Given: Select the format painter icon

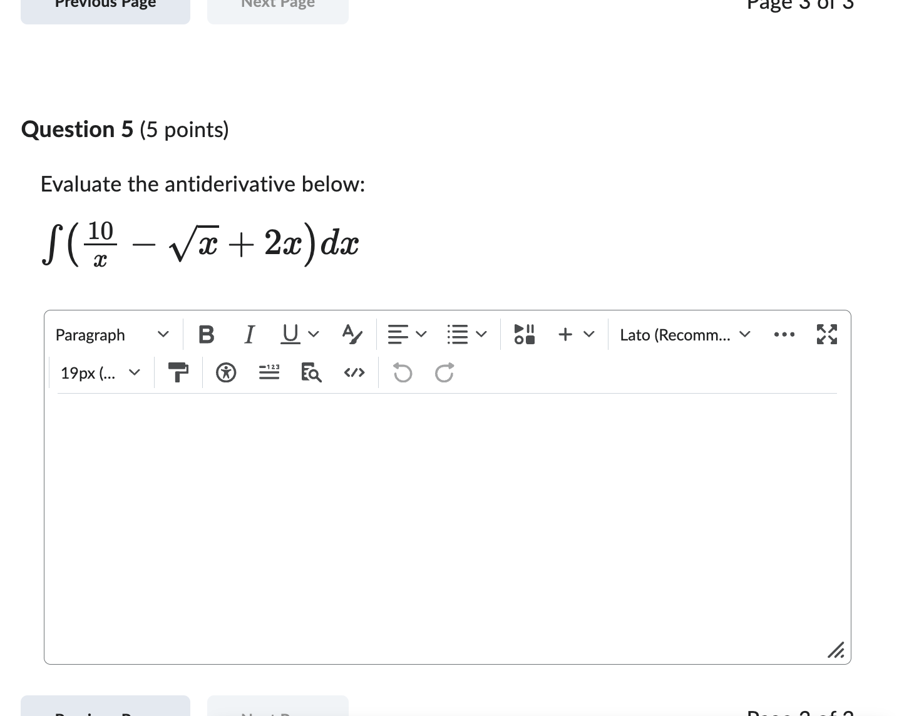Looking at the screenshot, I should click(178, 372).
